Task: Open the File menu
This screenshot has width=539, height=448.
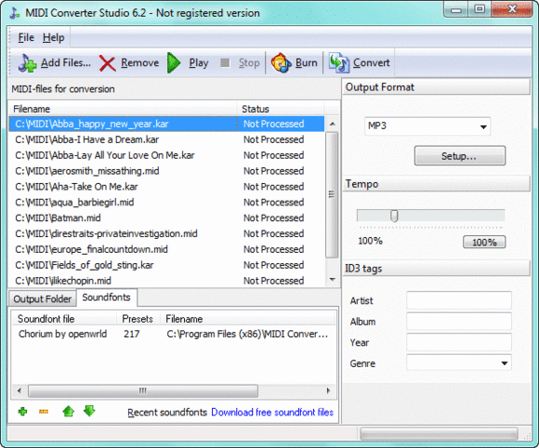Action: click(26, 37)
